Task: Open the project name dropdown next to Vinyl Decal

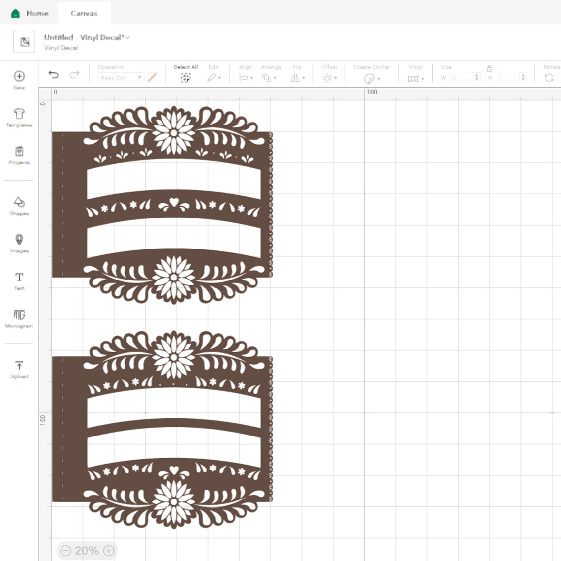Action: pyautogui.click(x=127, y=37)
